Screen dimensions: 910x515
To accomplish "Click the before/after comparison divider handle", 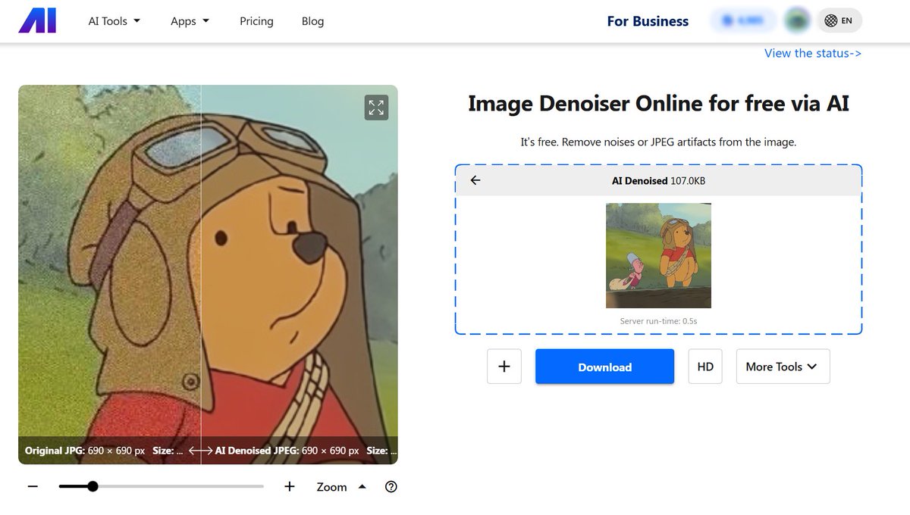I will (x=201, y=451).
